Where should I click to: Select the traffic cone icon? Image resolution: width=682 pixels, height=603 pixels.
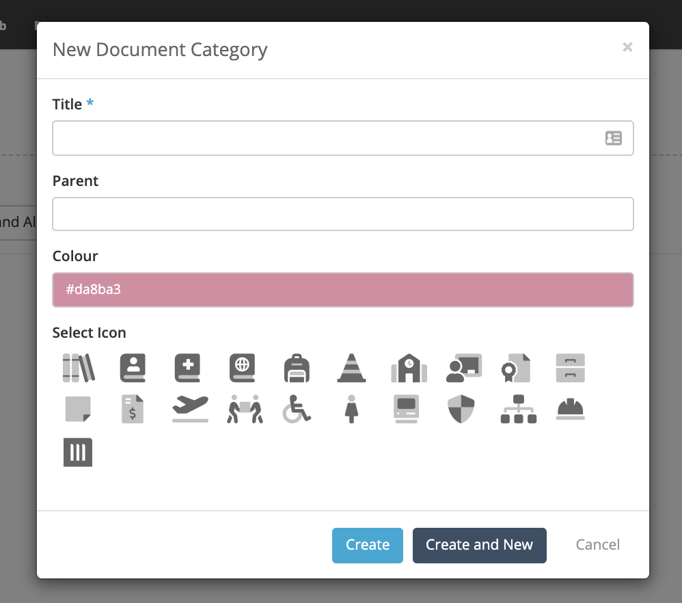coord(351,368)
